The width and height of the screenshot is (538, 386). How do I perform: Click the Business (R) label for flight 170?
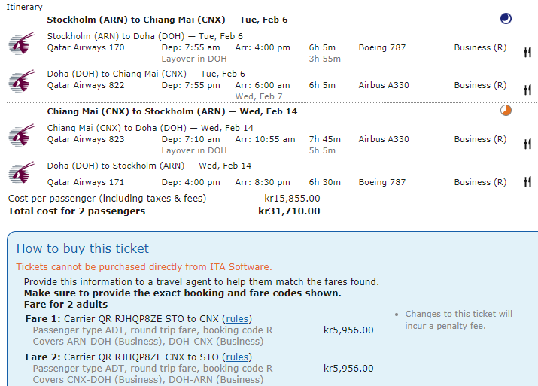tap(480, 47)
